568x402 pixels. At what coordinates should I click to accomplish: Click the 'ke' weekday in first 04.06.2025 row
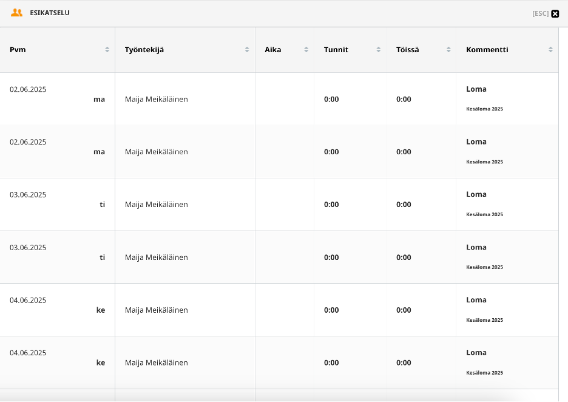pyautogui.click(x=101, y=310)
